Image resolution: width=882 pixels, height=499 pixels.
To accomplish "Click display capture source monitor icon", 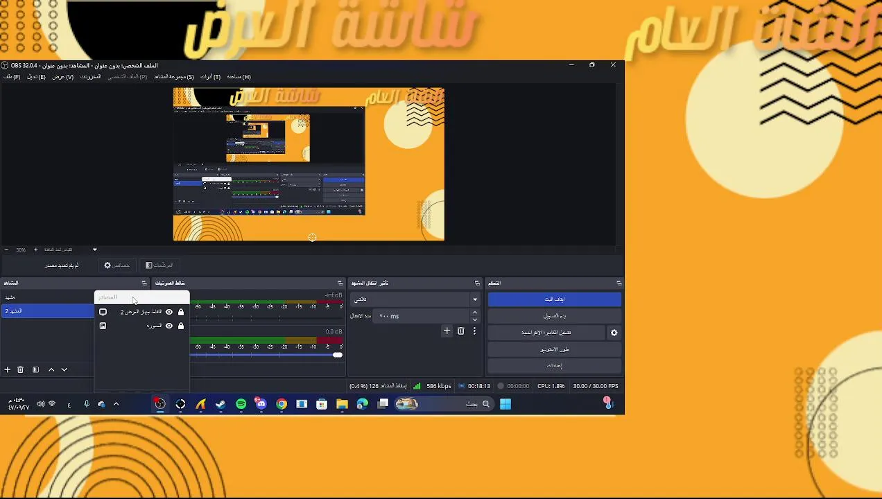I will coord(103,312).
